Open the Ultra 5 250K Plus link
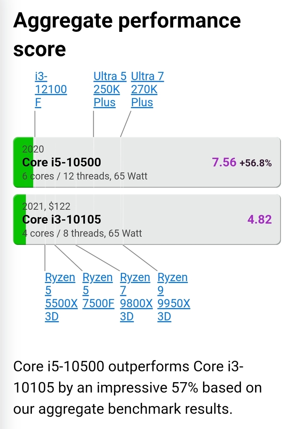This screenshot has height=429, width=294. pyautogui.click(x=110, y=89)
